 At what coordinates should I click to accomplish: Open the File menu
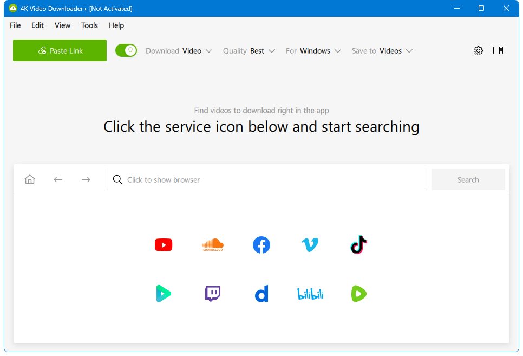pyautogui.click(x=15, y=25)
